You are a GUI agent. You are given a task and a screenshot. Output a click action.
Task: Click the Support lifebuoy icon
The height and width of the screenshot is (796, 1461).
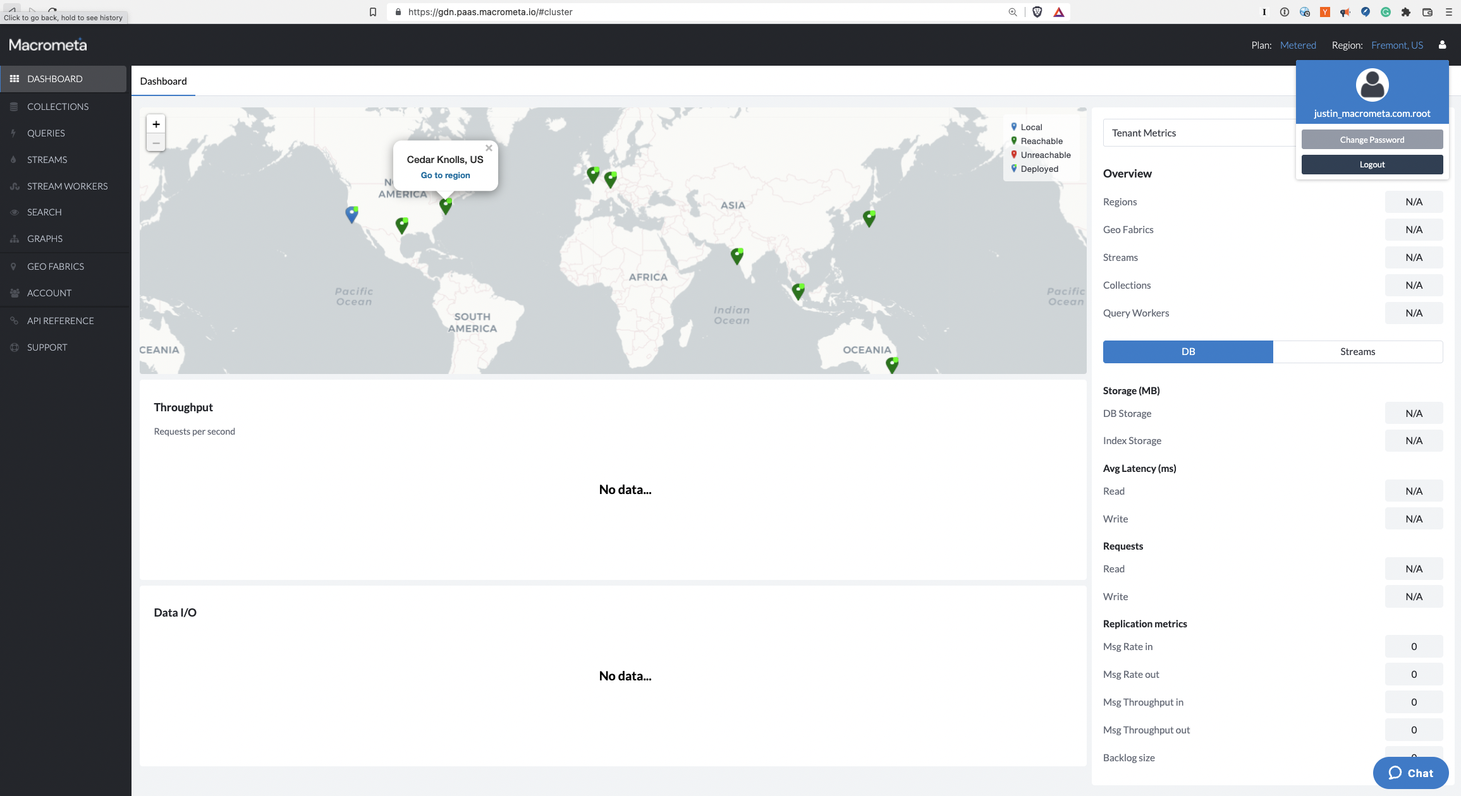click(x=14, y=347)
